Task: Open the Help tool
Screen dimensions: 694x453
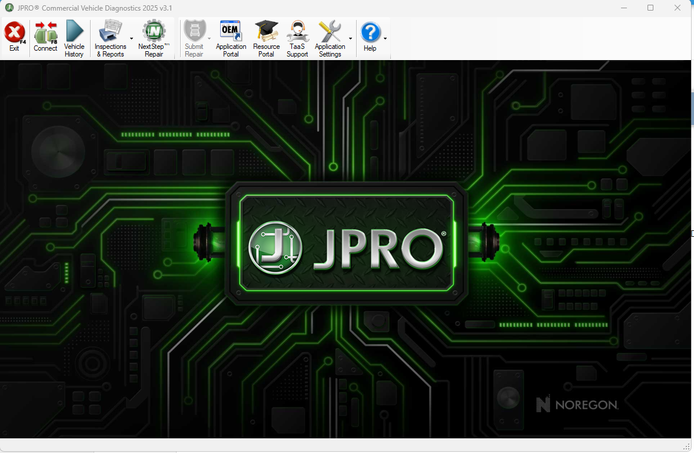Action: click(x=371, y=37)
